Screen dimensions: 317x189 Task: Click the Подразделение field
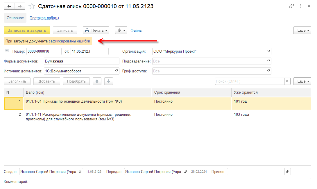(x=209, y=61)
